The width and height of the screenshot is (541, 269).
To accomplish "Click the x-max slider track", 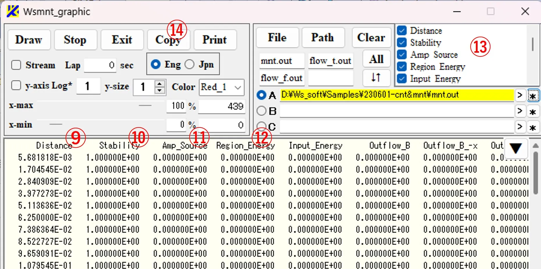I will tap(100, 105).
